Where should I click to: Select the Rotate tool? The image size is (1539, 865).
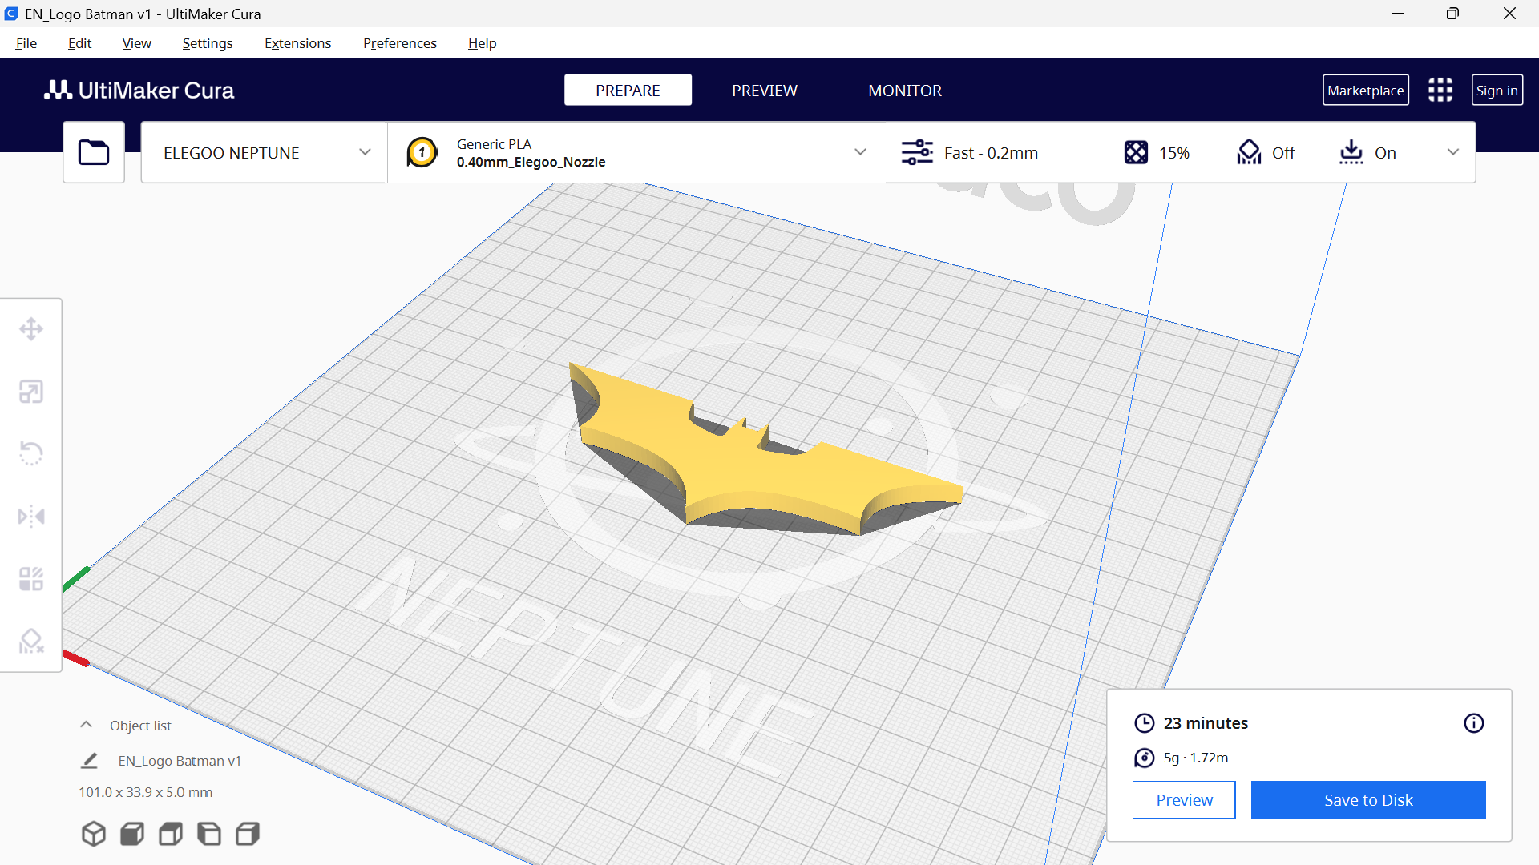pyautogui.click(x=31, y=453)
